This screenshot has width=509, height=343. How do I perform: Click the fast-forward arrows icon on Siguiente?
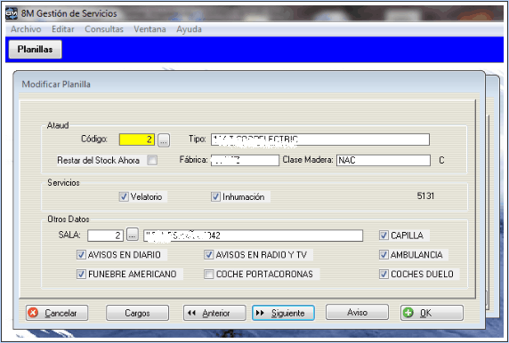tap(260, 313)
